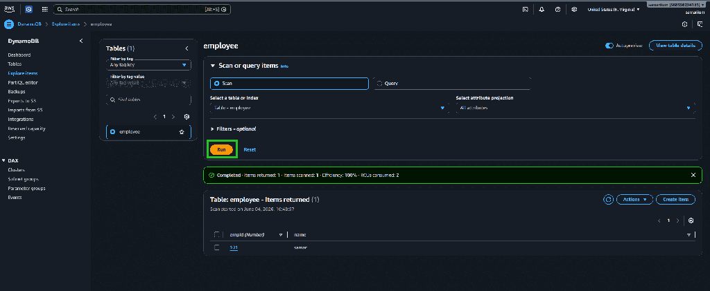This screenshot has width=710, height=291.
Task: Click View table details button
Action: pyautogui.click(x=675, y=46)
